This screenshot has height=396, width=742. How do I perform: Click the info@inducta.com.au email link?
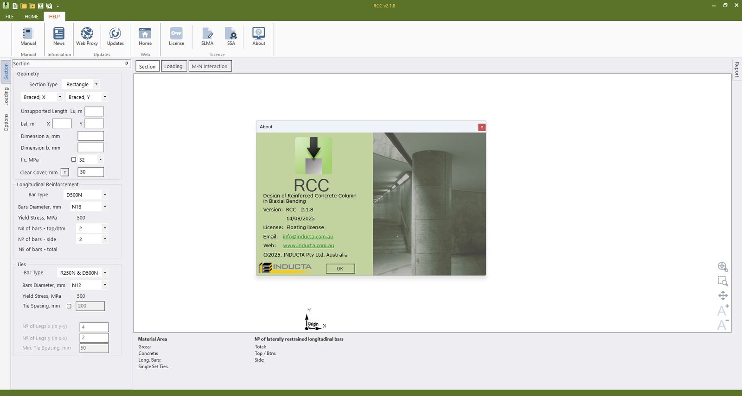[308, 237]
